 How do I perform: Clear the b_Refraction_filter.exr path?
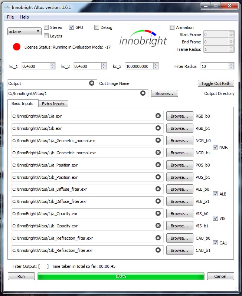pyautogui.click(x=158, y=250)
